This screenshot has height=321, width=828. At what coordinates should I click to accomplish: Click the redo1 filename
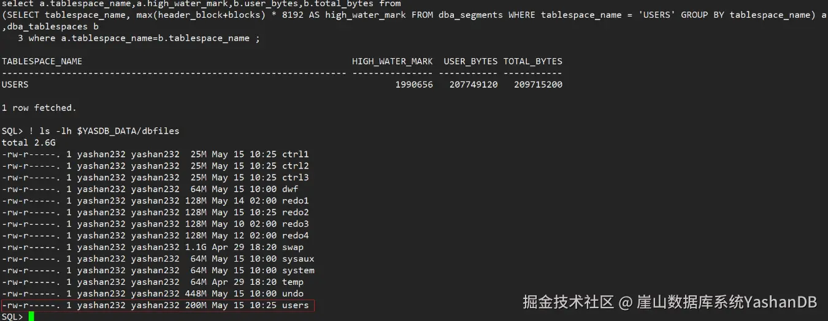[x=295, y=201]
